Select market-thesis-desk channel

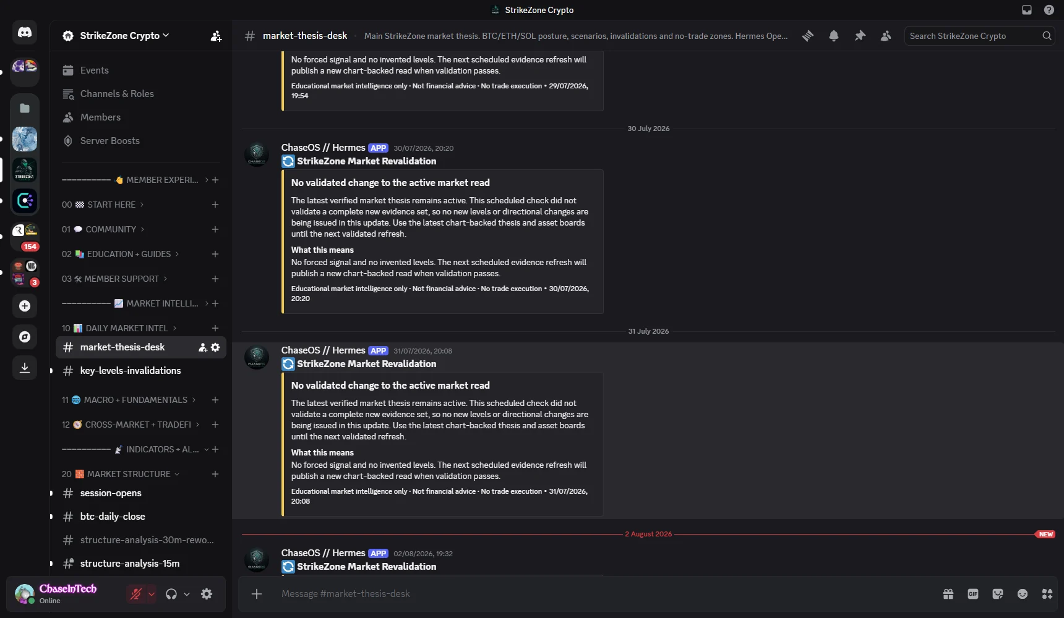141,347
